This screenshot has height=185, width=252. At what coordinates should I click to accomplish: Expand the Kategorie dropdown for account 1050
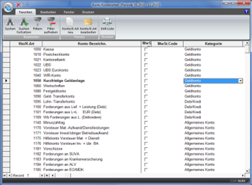(240, 81)
